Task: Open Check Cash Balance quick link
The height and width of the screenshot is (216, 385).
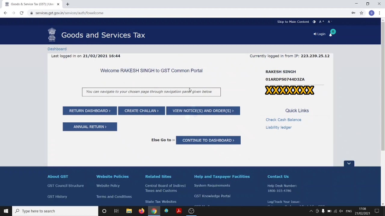Action: click(283, 120)
